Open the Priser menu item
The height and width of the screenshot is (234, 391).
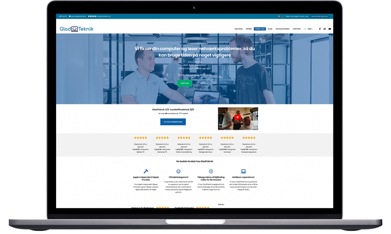click(x=249, y=29)
